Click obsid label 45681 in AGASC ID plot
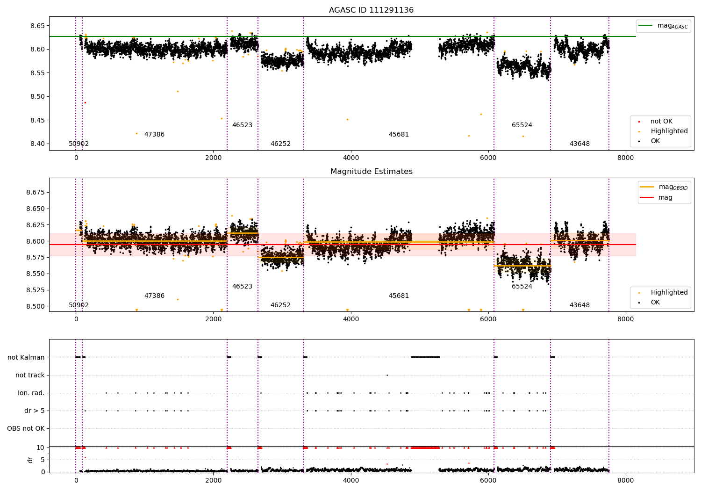Viewport: 701px width, 491px height. pos(399,134)
